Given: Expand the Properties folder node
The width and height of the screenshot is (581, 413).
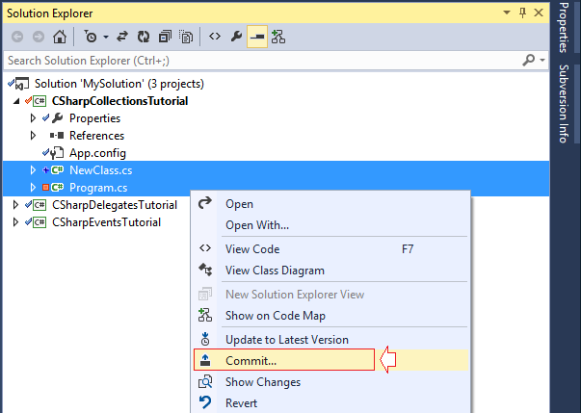Looking at the screenshot, I should (33, 118).
